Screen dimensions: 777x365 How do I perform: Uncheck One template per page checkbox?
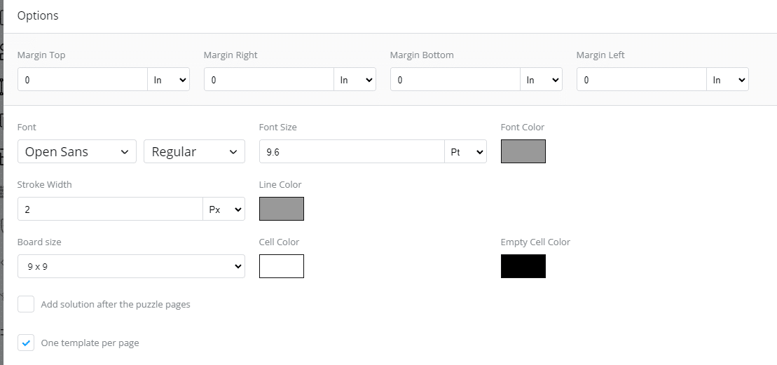26,343
